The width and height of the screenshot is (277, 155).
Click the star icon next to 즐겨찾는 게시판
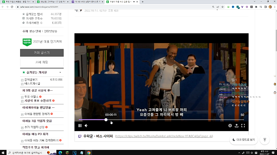pyautogui.click(x=24, y=72)
